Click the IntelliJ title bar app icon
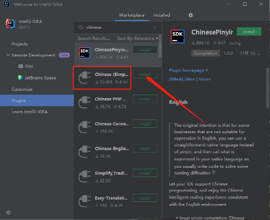The height and width of the screenshot is (220, 270). (7, 4)
